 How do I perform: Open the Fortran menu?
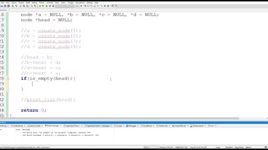[x=42, y=3]
